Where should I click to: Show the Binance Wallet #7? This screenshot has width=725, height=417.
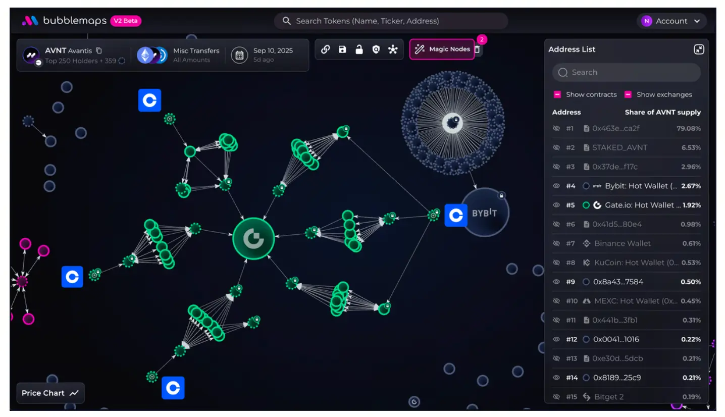[x=556, y=243]
